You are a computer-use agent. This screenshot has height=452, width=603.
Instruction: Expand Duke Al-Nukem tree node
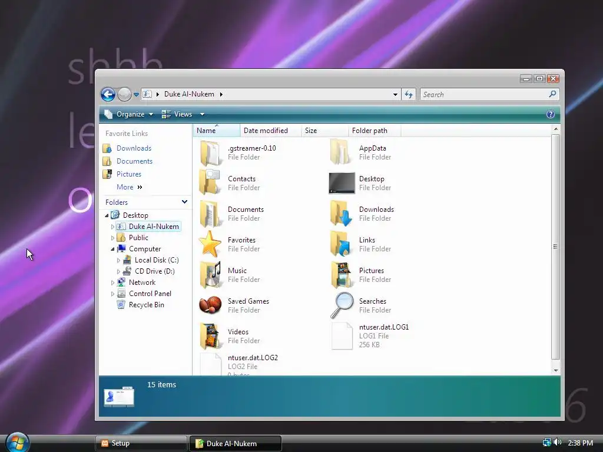112,227
